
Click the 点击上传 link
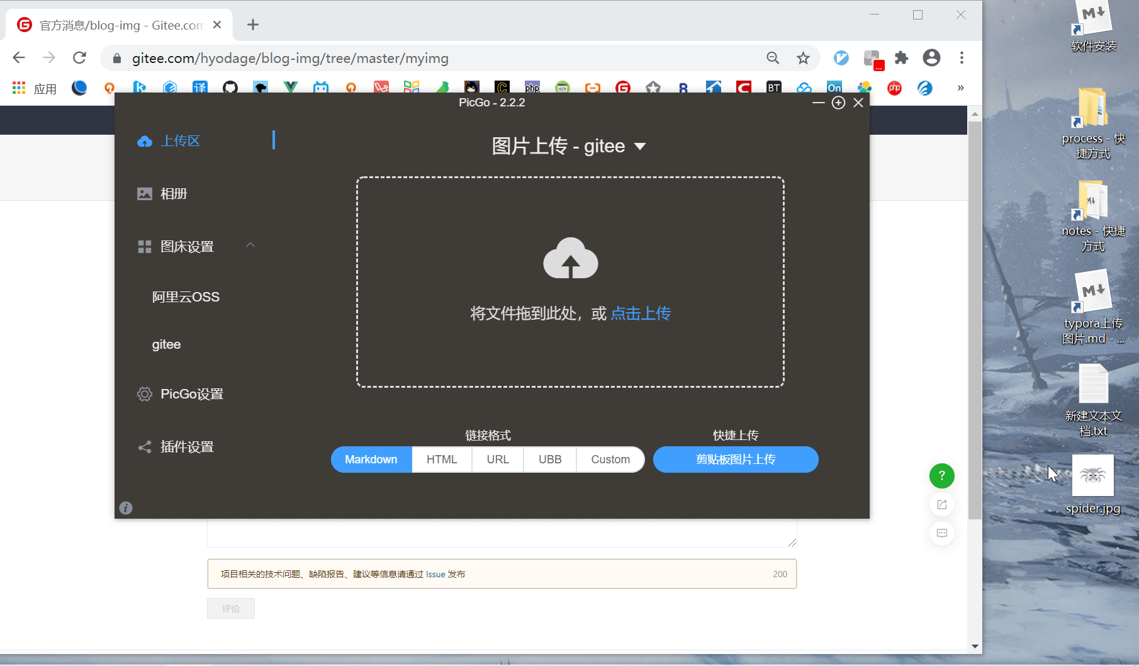(x=641, y=313)
